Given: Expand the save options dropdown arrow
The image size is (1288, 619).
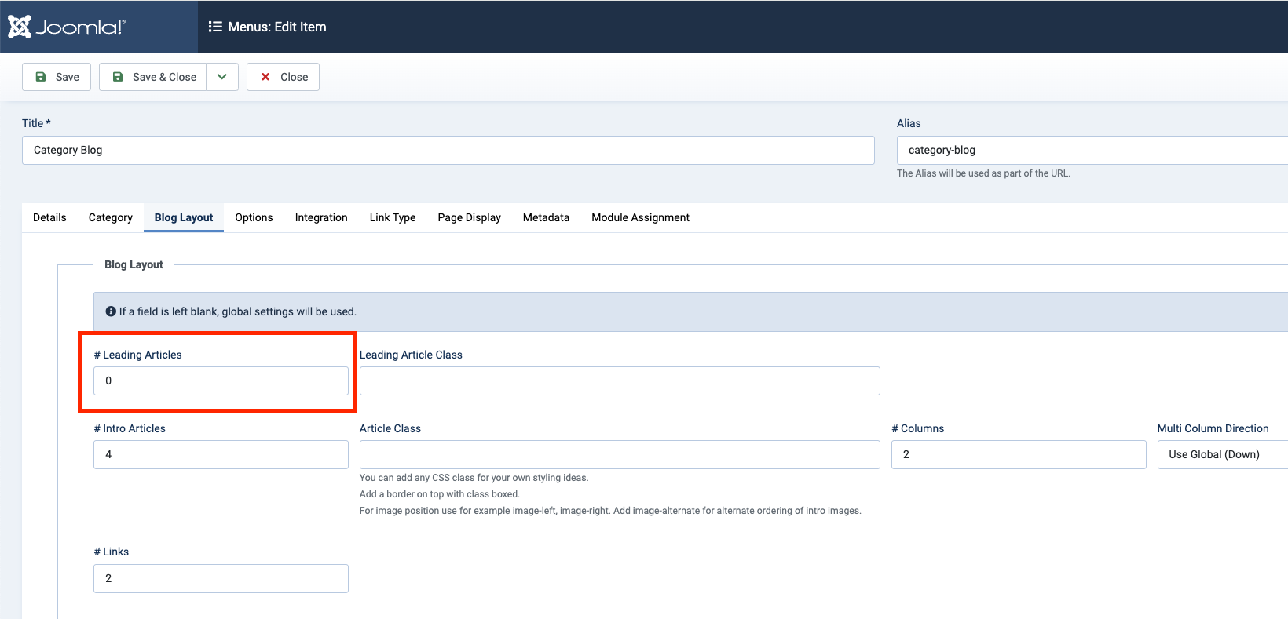Looking at the screenshot, I should [x=222, y=77].
